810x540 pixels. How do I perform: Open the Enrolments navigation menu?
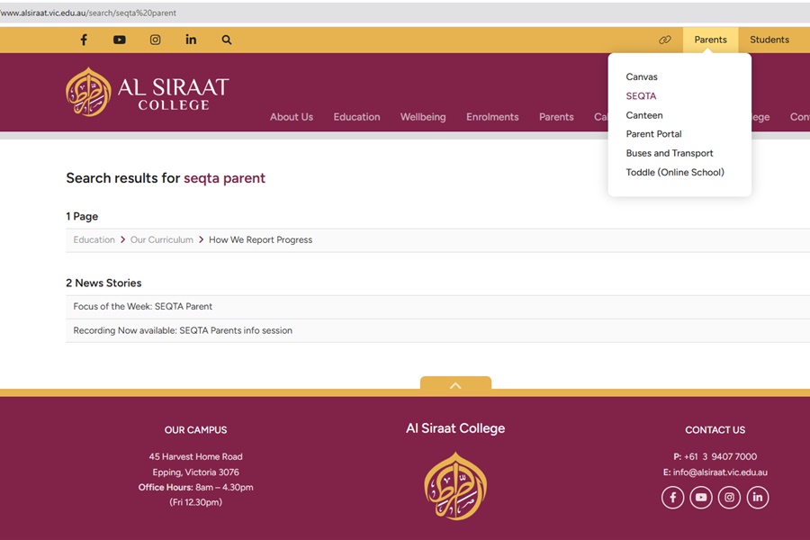click(x=492, y=117)
